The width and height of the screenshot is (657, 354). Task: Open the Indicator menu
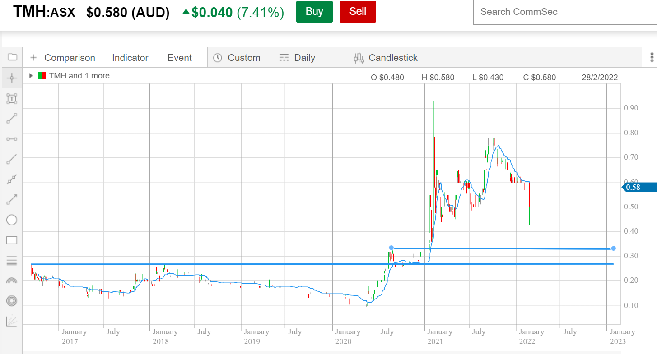[x=130, y=58]
